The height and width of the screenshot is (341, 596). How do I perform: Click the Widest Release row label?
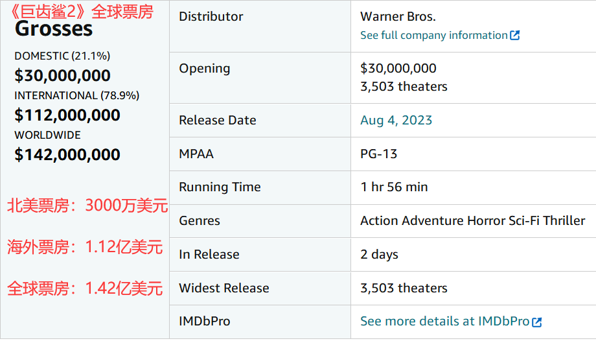coord(224,288)
